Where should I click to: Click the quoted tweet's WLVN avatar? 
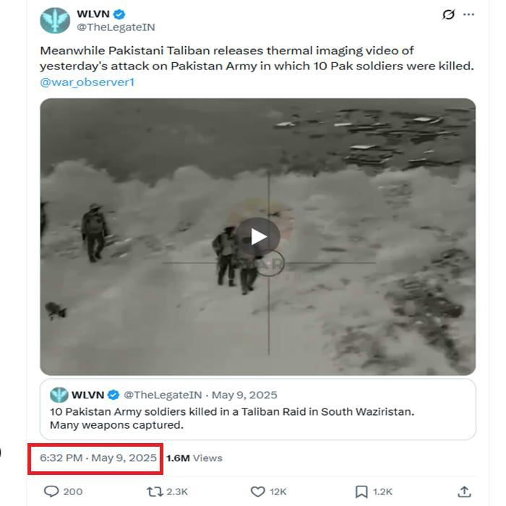tap(59, 395)
